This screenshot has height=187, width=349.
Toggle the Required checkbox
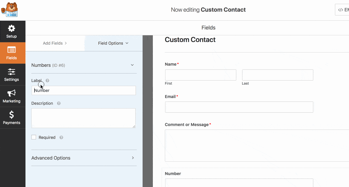34,137
